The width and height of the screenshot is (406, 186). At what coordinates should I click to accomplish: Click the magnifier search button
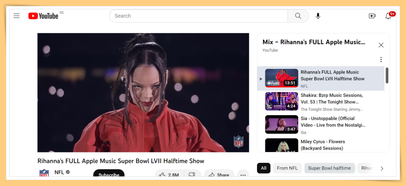click(x=298, y=16)
